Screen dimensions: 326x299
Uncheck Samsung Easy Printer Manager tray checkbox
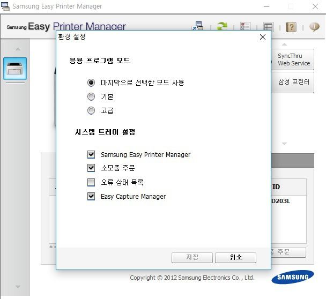[x=91, y=154]
